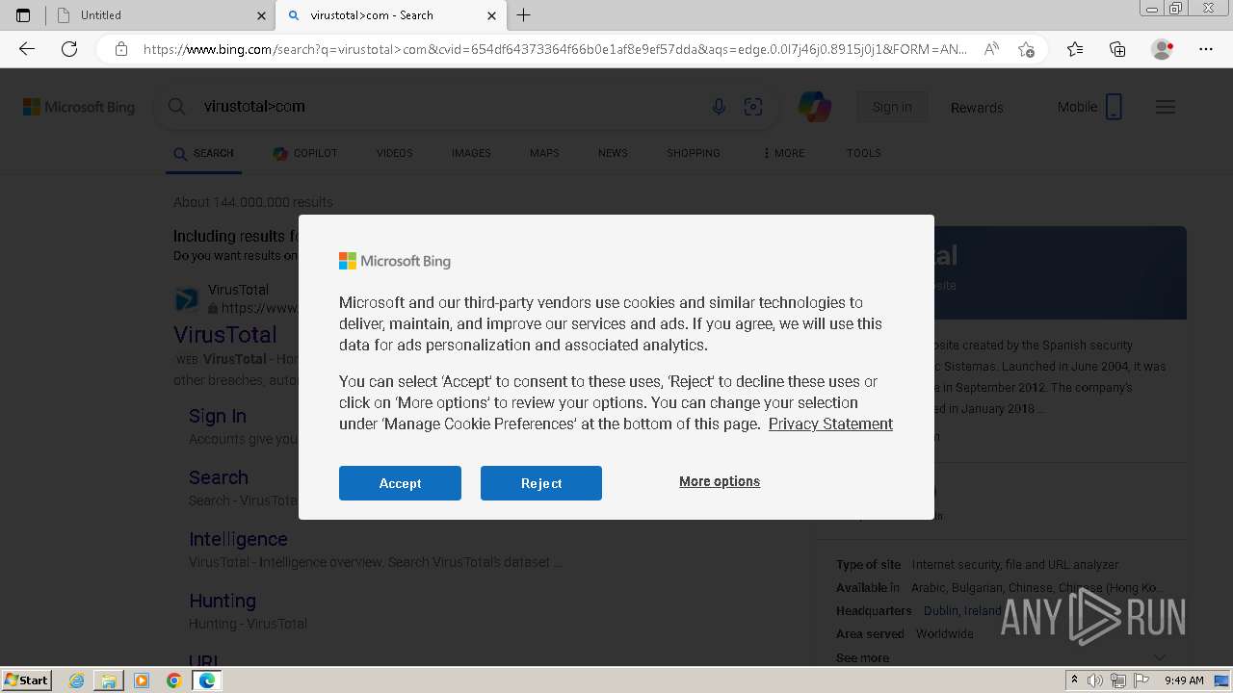Switch to the VIDEOS tab

pos(394,153)
